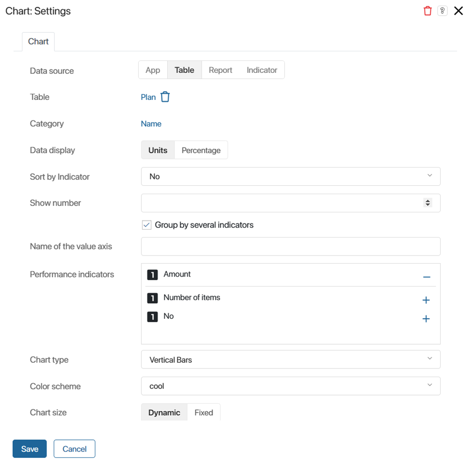Set chart size to Fixed
This screenshot has height=467, width=464.
[x=204, y=413]
